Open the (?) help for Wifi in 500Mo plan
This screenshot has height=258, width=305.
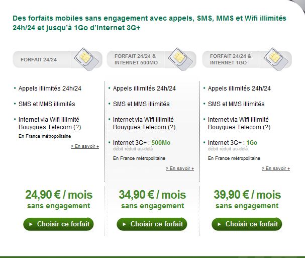172,127
